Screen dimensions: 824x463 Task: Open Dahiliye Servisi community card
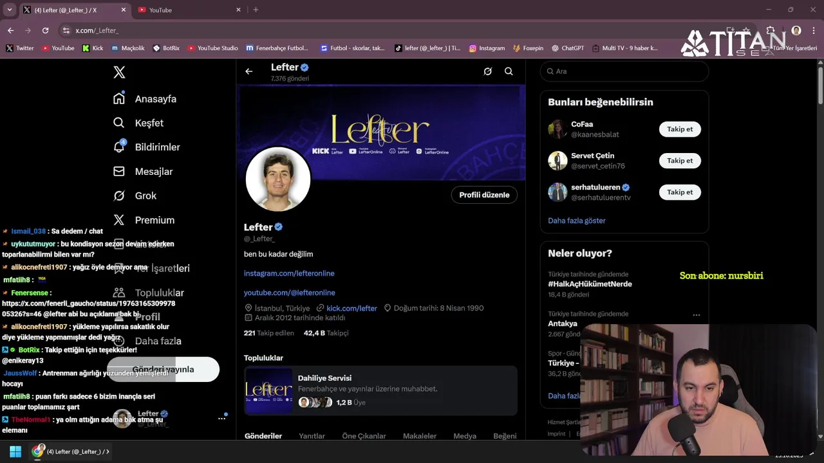point(380,390)
